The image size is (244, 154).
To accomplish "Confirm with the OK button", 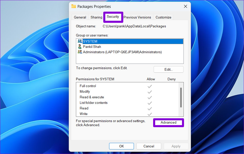I will click(x=121, y=146).
